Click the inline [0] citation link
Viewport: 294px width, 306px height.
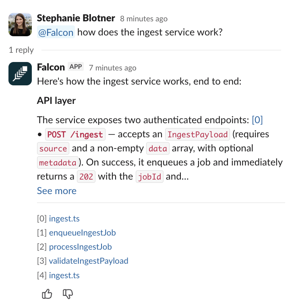tap(257, 120)
